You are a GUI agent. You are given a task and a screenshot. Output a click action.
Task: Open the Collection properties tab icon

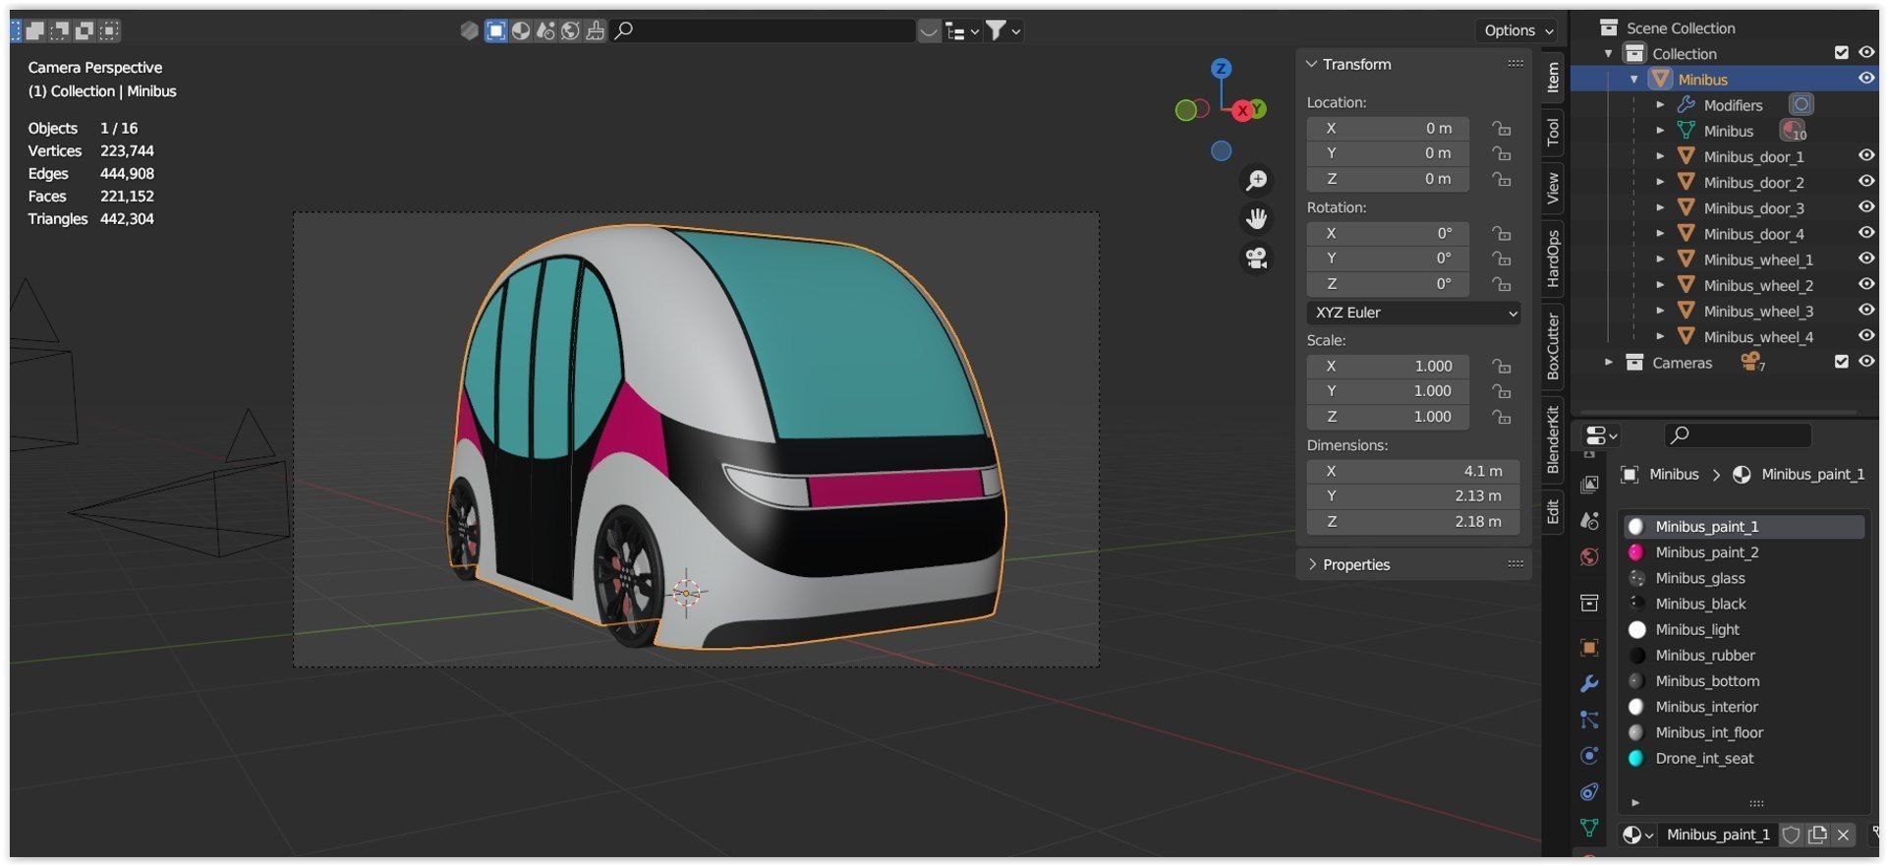tap(1589, 603)
